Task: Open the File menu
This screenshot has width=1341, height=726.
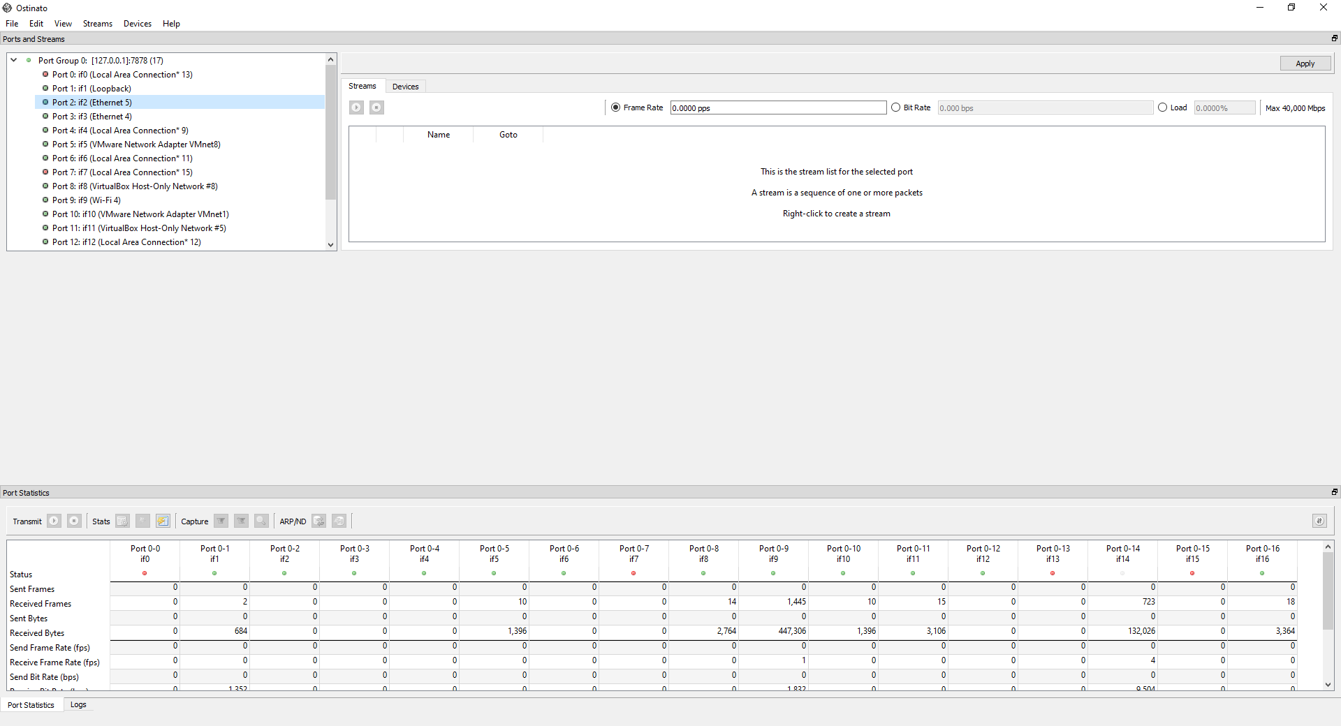Action: coord(12,24)
